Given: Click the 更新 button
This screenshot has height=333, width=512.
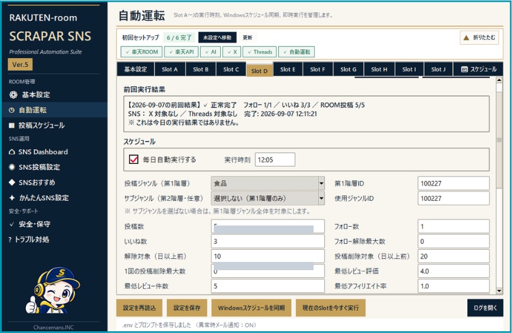Looking at the screenshot, I should tap(248, 38).
